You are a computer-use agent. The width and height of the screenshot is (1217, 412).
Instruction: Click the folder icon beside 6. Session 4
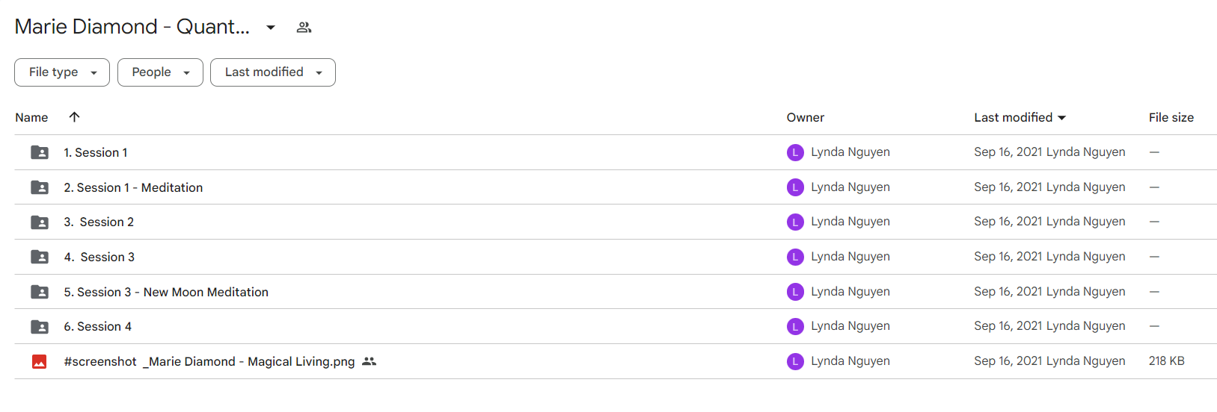40,327
